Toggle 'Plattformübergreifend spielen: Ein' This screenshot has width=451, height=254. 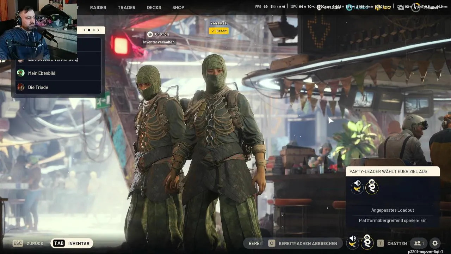pos(393,220)
